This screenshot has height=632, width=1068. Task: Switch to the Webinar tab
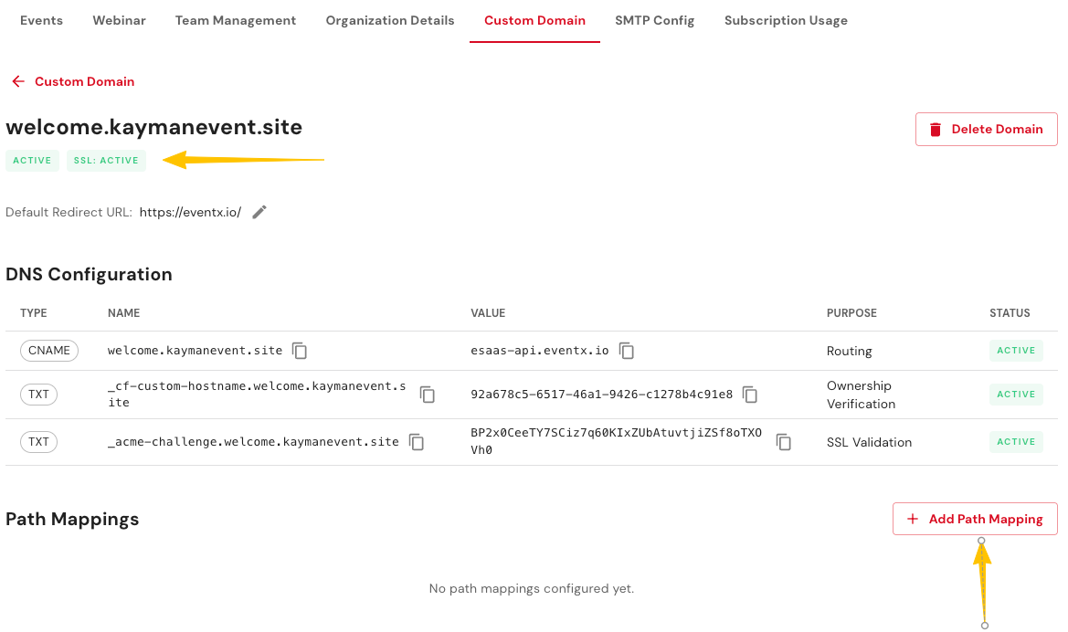point(119,20)
